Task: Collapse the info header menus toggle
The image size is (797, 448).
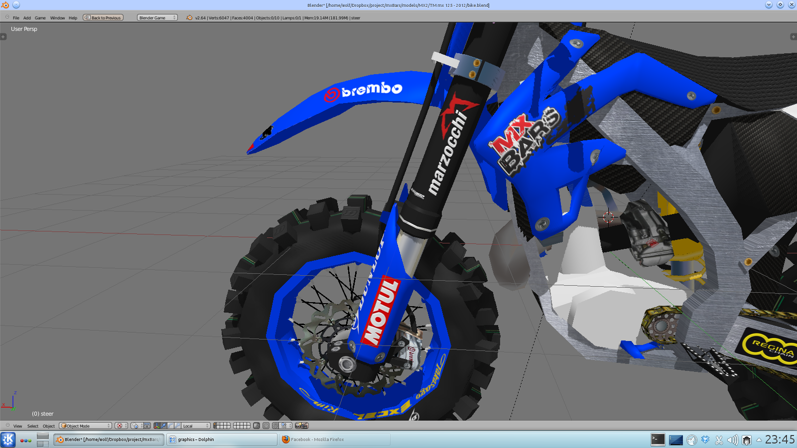Action: click(7, 17)
